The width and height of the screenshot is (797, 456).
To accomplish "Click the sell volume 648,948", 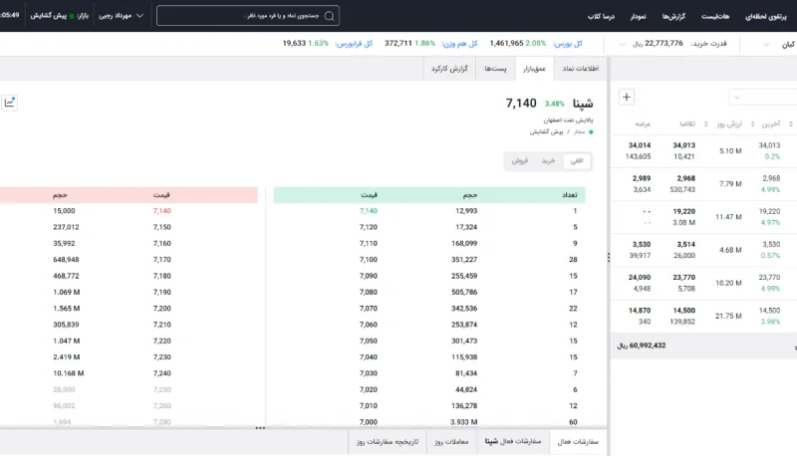I will click(x=66, y=260).
